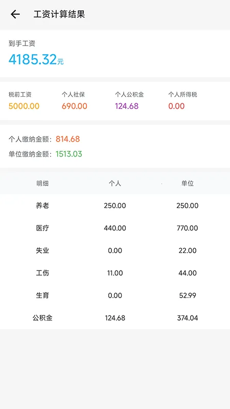The height and width of the screenshot is (409, 230).
Task: Tap the 个人所得税 value 0.00
Action: click(176, 106)
